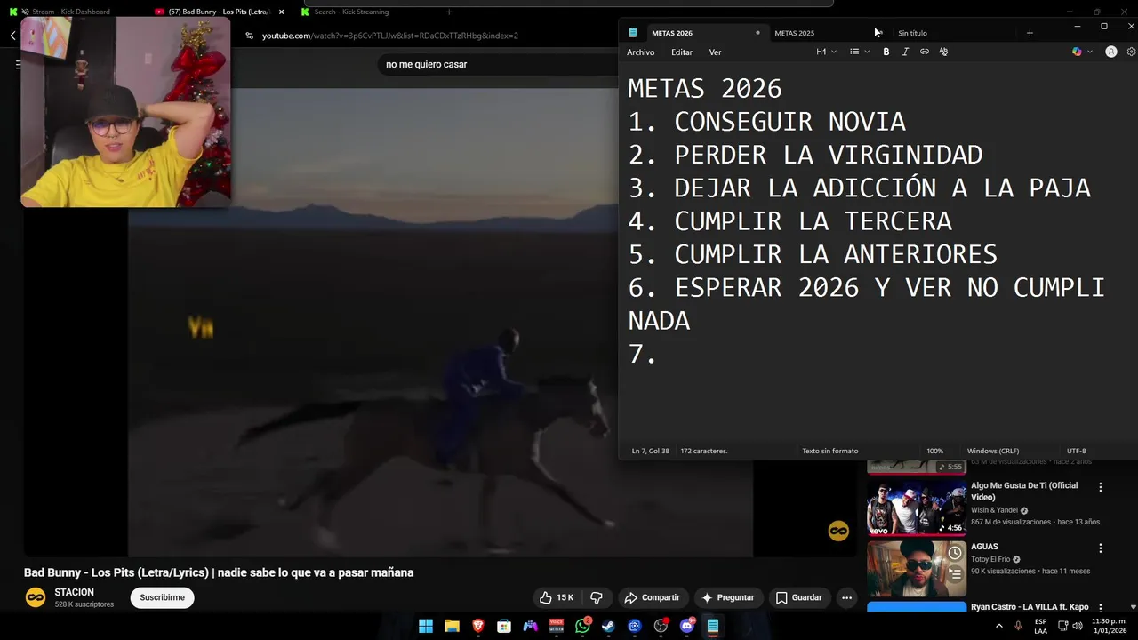Open the STACION channel avatar
Image resolution: width=1138 pixels, height=640 pixels.
coord(35,597)
